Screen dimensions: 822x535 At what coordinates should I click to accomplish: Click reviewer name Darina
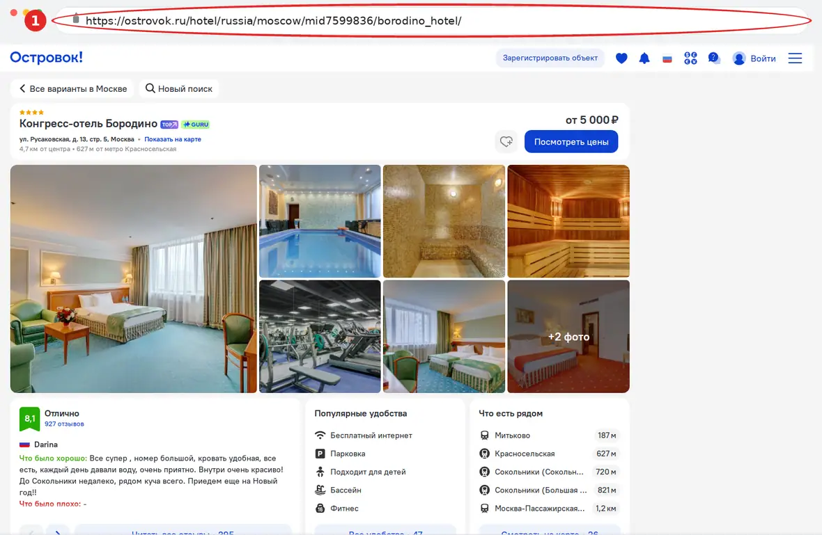(x=45, y=445)
